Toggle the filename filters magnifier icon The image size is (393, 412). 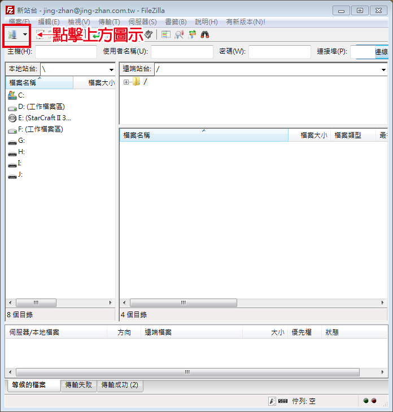click(180, 34)
